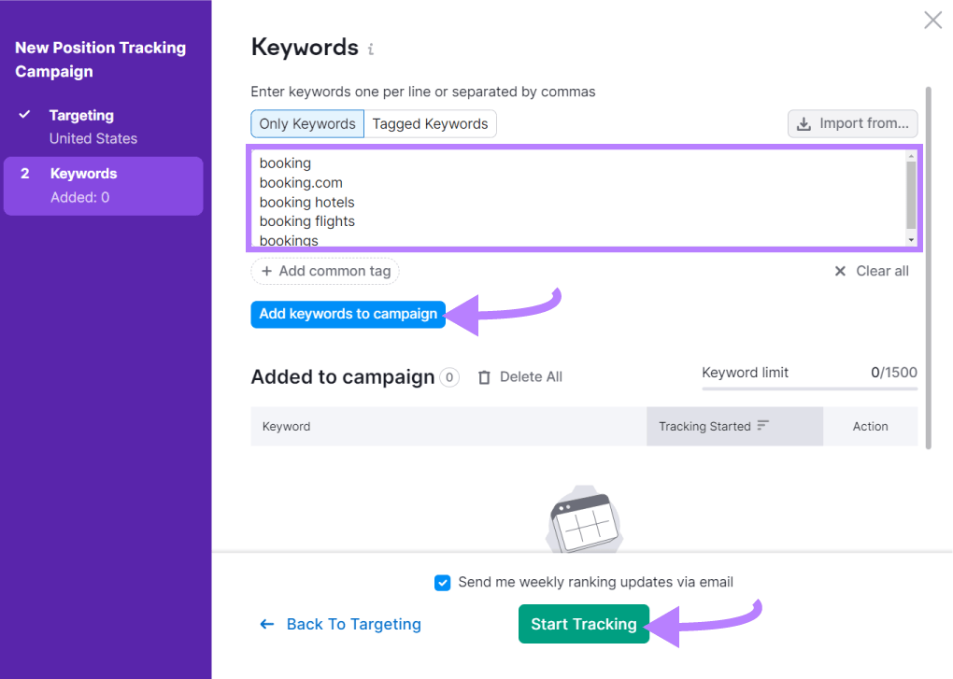The width and height of the screenshot is (953, 679).
Task: Click the info icon next to Keywords heading
Action: click(370, 49)
